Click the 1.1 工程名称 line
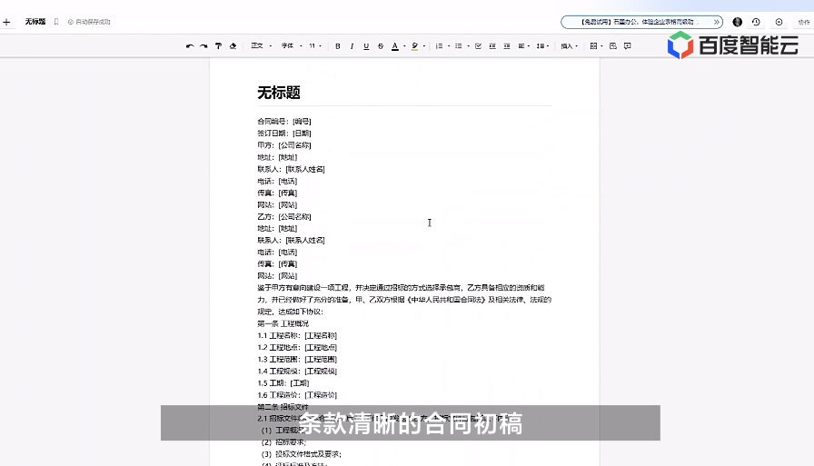The width and height of the screenshot is (814, 466). [297, 336]
